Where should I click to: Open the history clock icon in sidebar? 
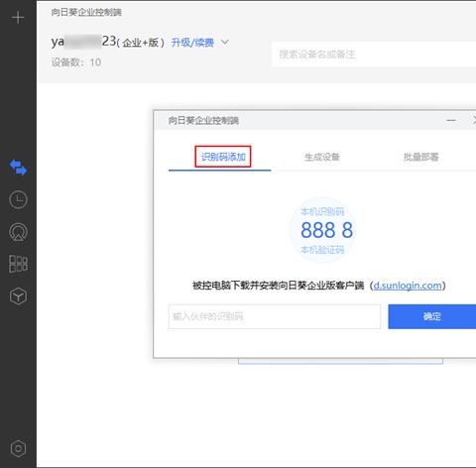point(18,199)
